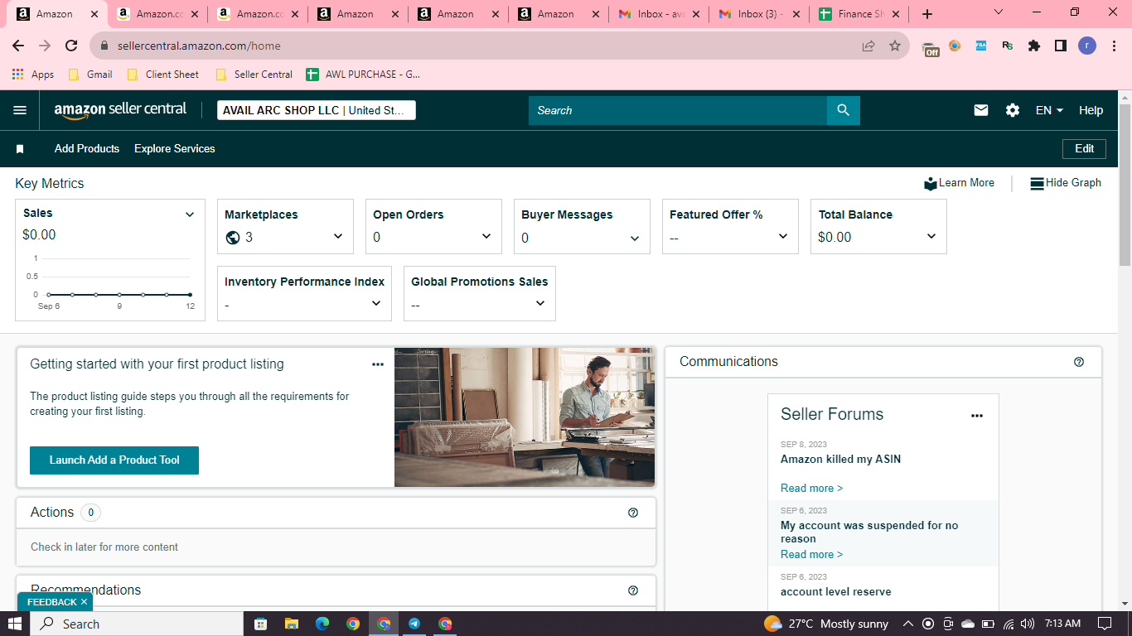Switch to the Inbox (3) Gmail tab
Screen dimensions: 1132x636
[758, 14]
